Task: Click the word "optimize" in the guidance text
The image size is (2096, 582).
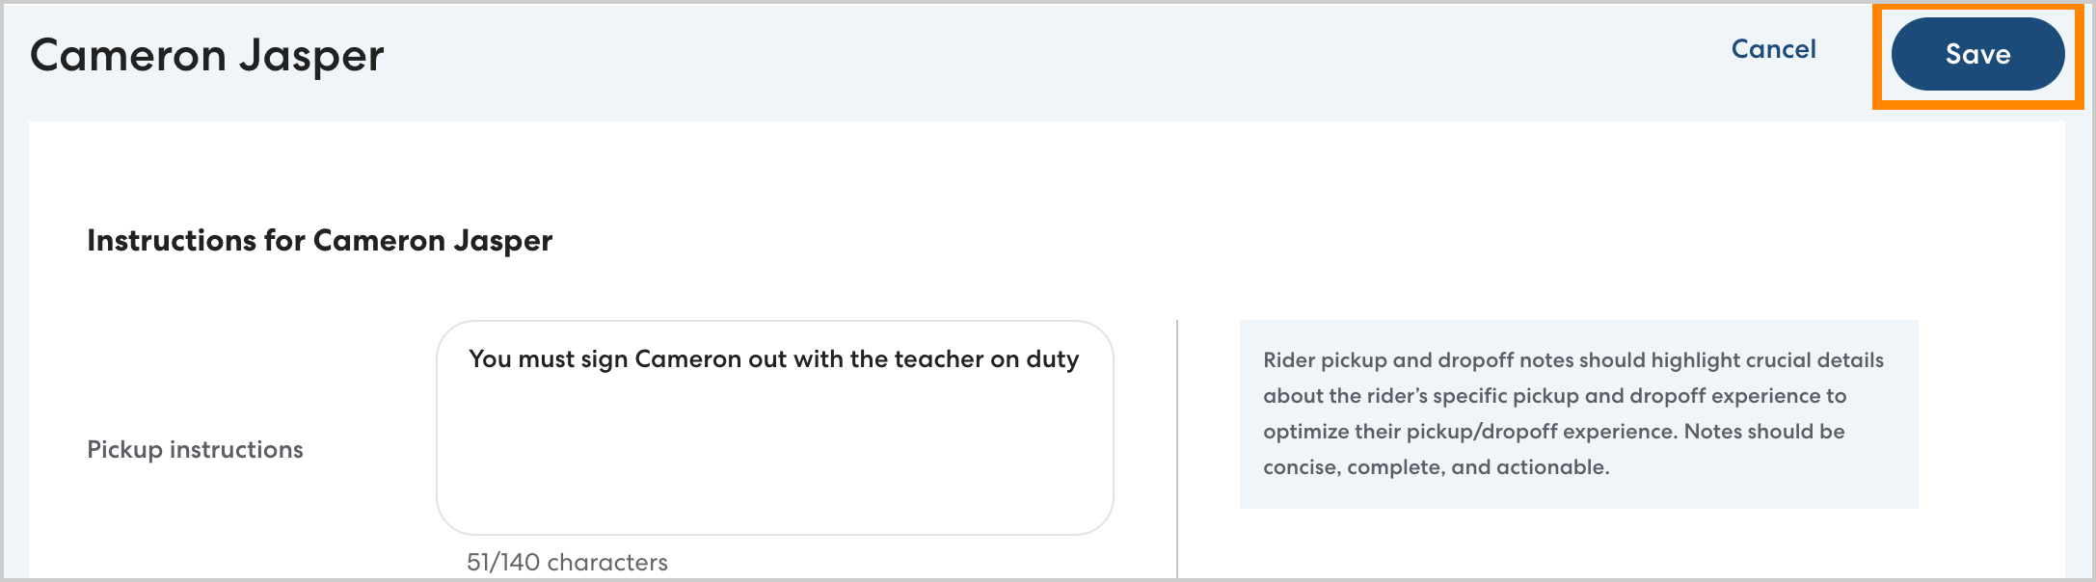Action: click(x=1304, y=432)
